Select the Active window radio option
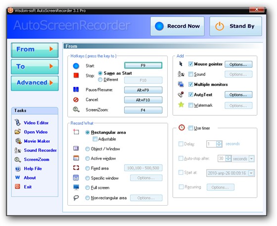 pos(88,158)
